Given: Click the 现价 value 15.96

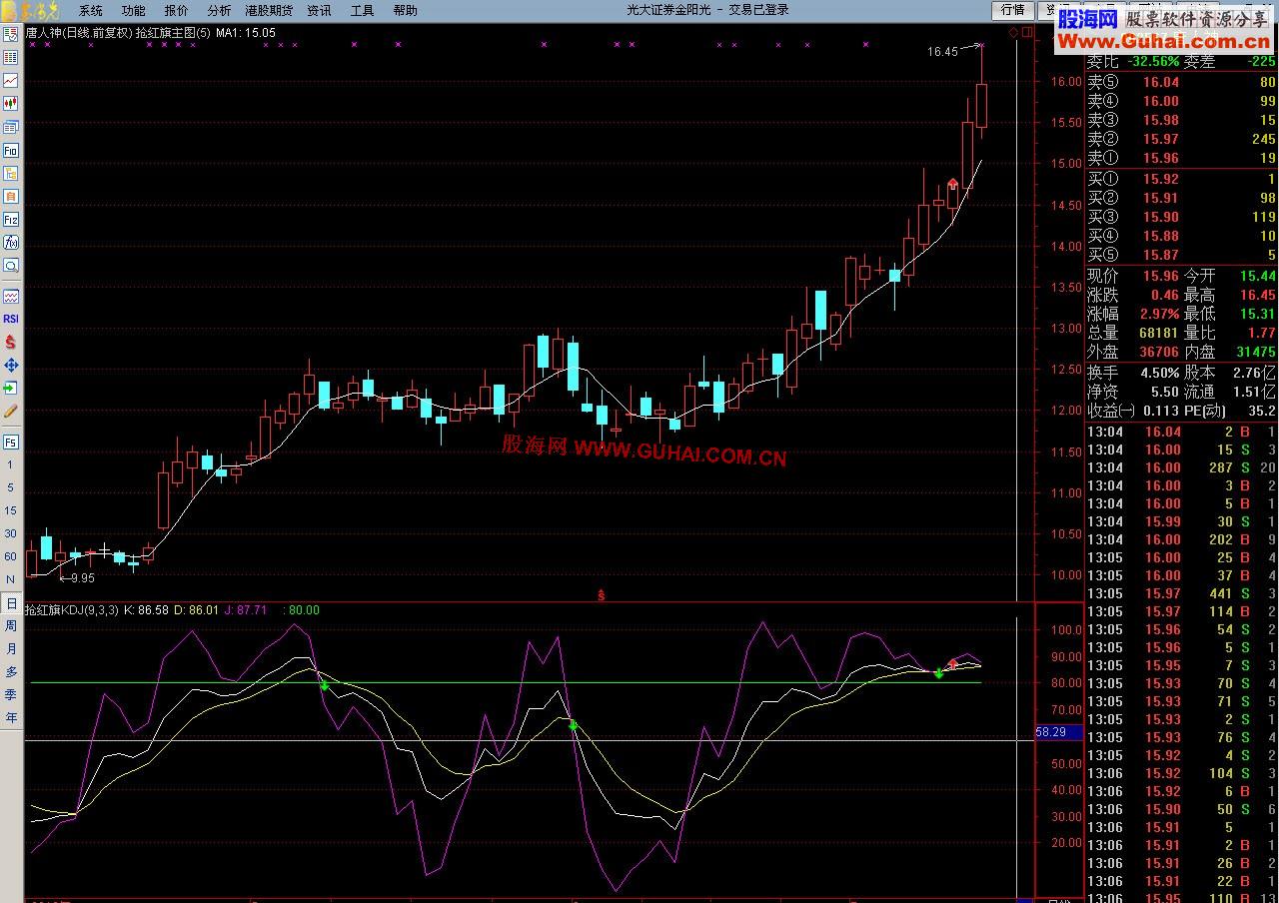Looking at the screenshot, I should tap(1161, 276).
